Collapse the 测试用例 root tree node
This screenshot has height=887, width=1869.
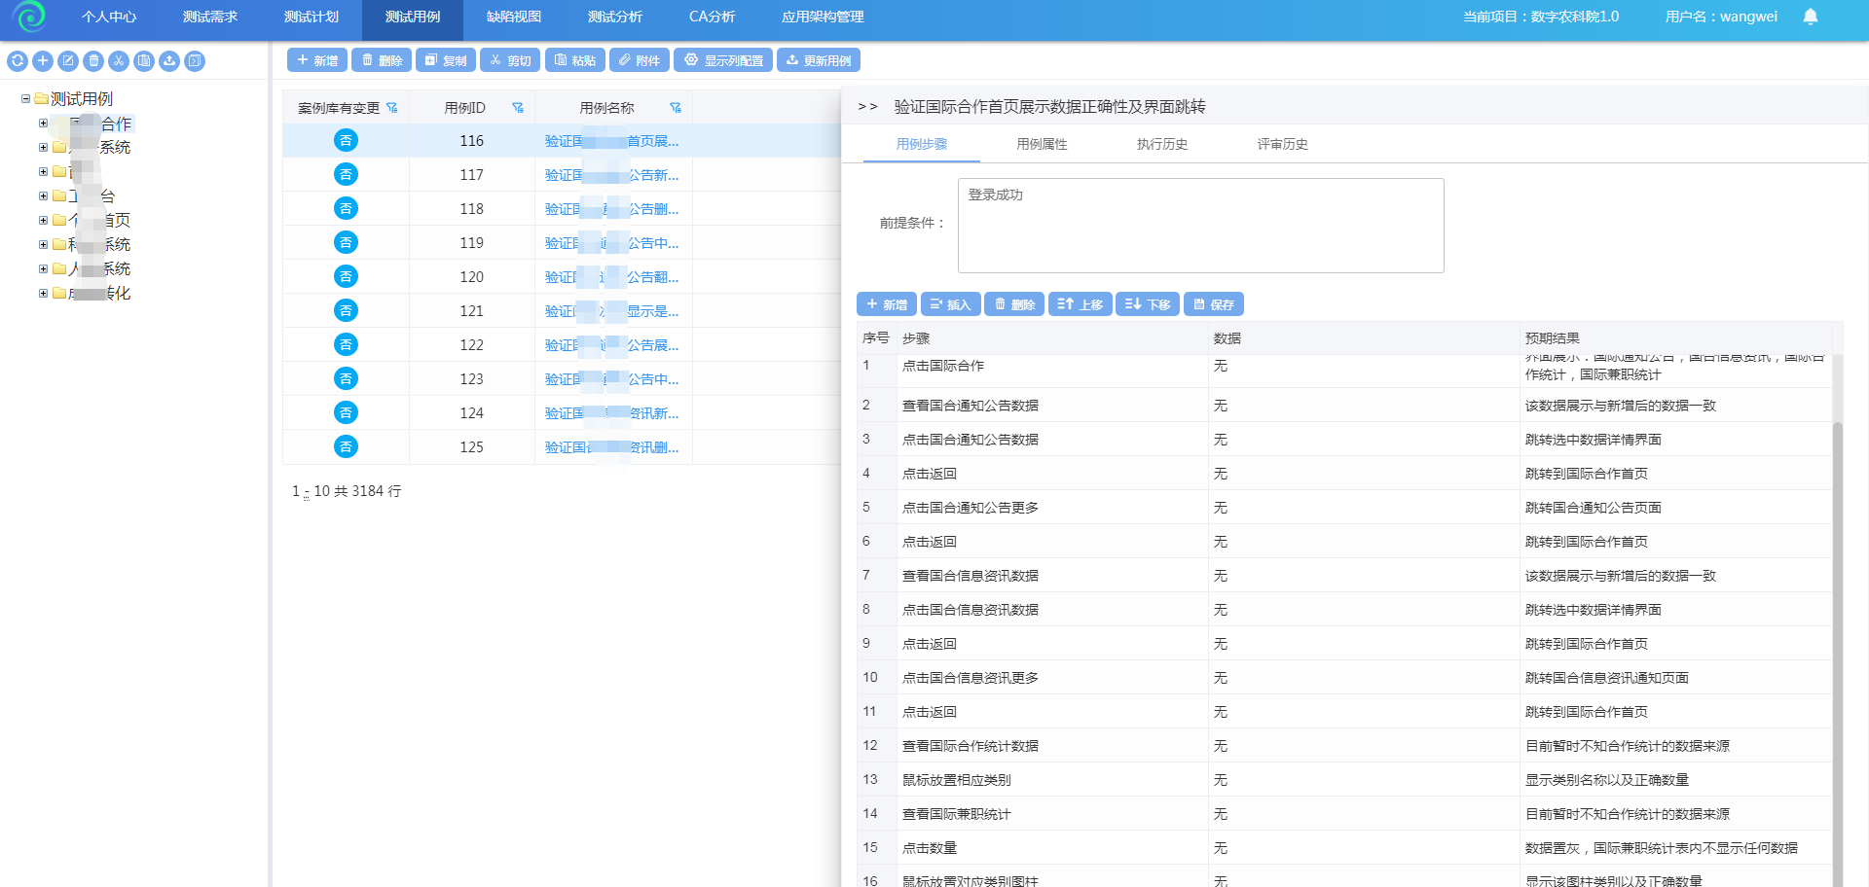pyautogui.click(x=26, y=99)
